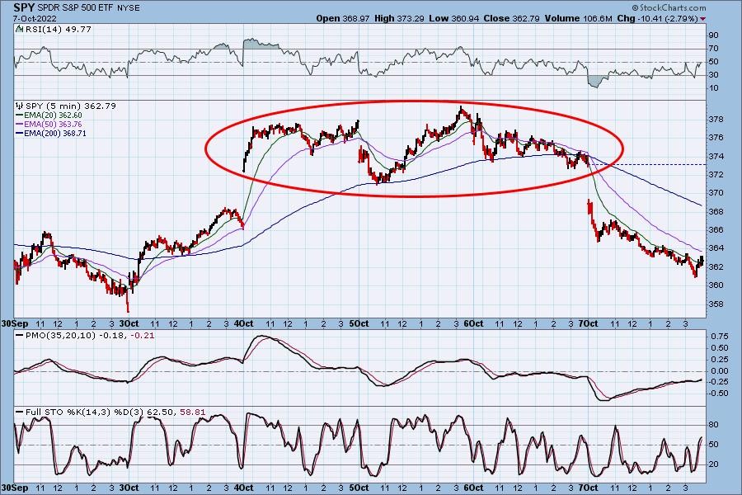The image size is (742, 495).
Task: Click the 20 level on stochastic axis
Action: tap(713, 464)
